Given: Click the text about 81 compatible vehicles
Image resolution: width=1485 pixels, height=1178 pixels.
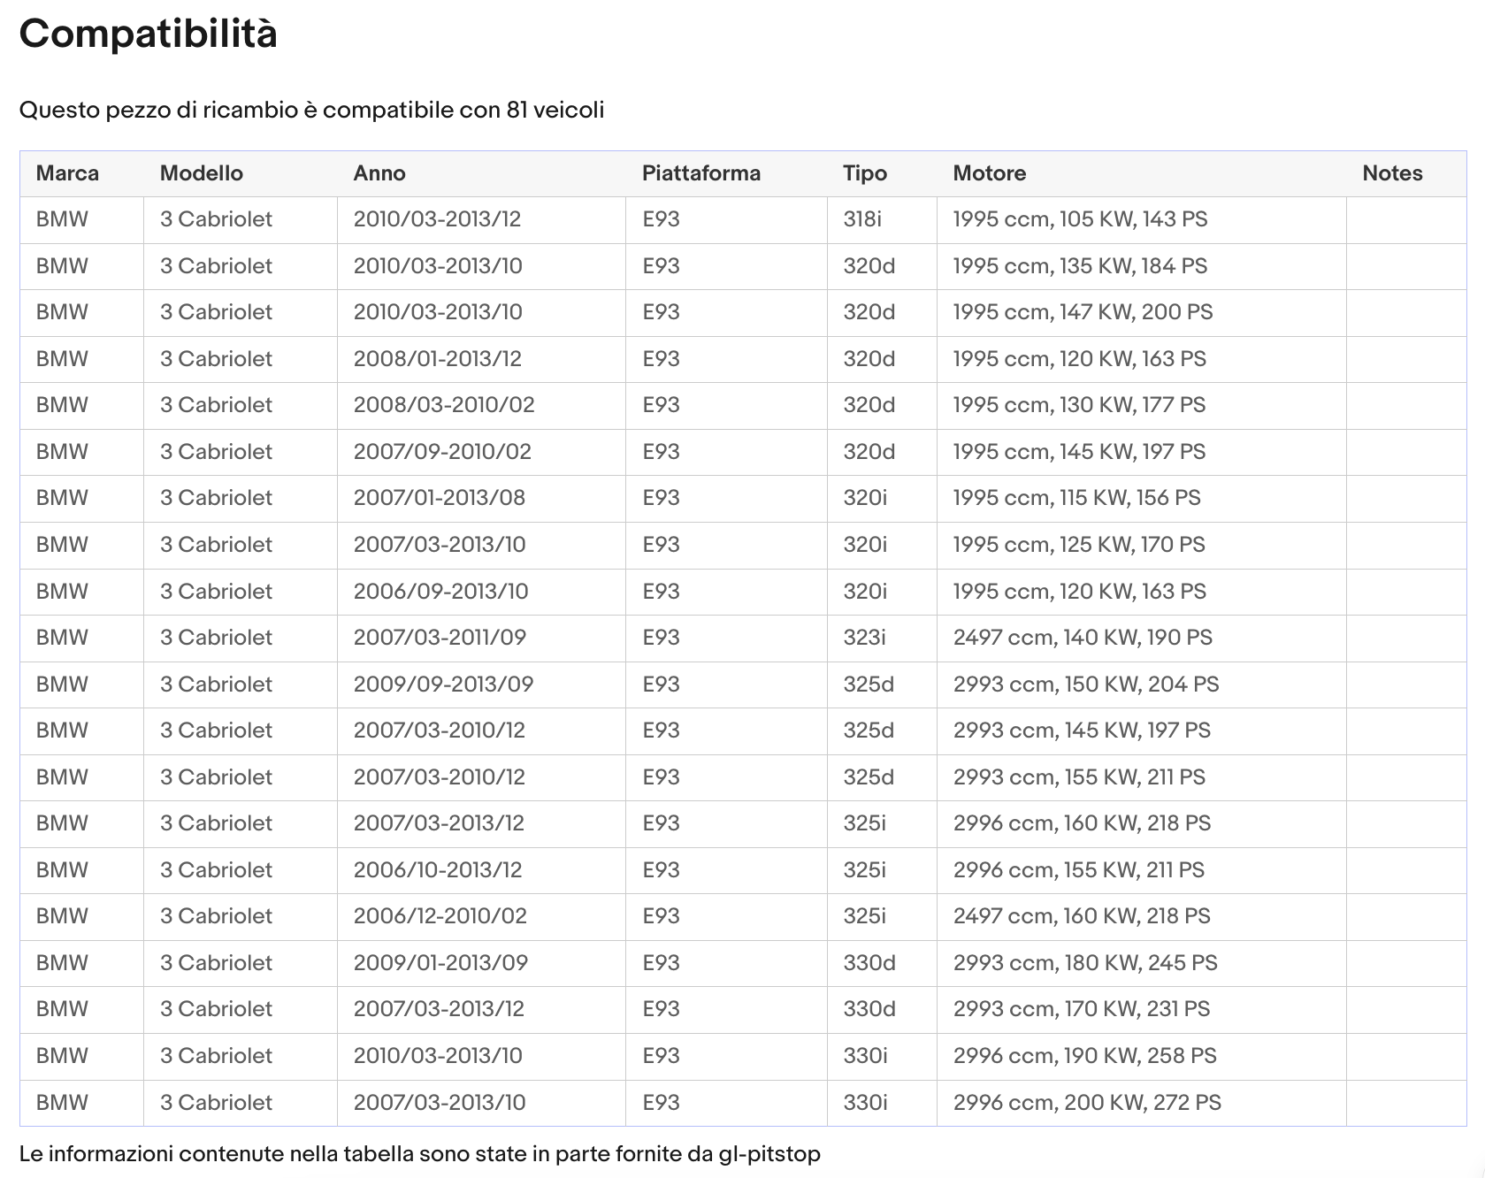Looking at the screenshot, I should pos(311,111).
